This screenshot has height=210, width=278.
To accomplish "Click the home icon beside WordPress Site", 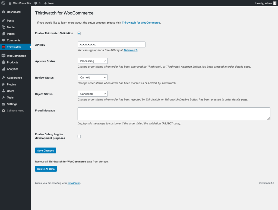I will coord(10,3).
